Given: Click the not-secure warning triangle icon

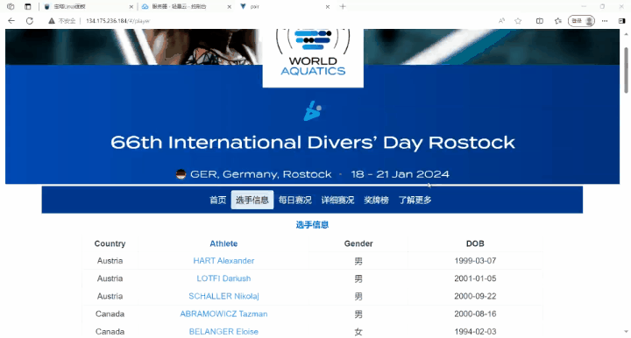Looking at the screenshot, I should point(52,21).
